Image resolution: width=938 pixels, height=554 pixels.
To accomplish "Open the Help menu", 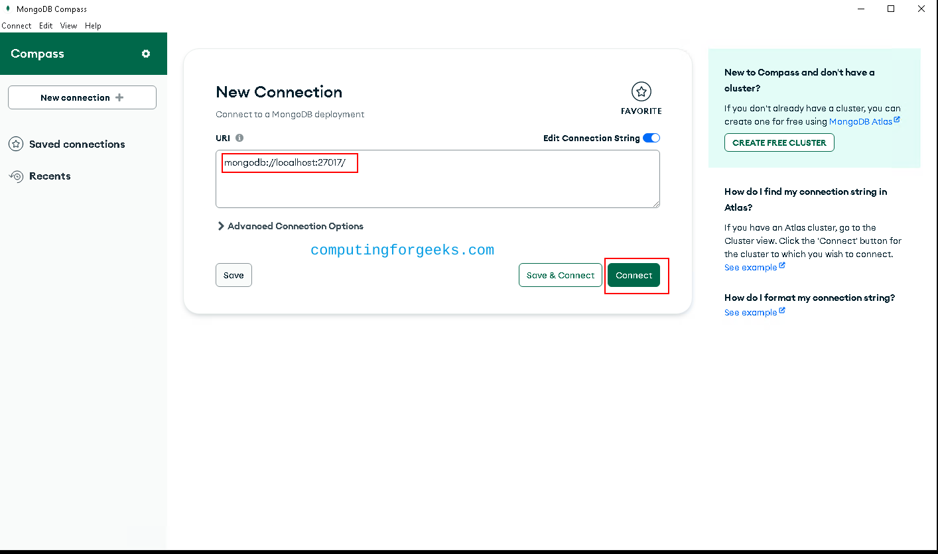I will pyautogui.click(x=93, y=26).
